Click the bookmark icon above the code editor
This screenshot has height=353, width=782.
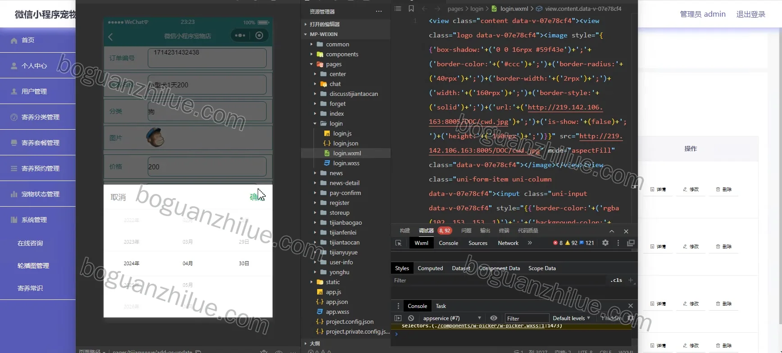click(x=411, y=9)
